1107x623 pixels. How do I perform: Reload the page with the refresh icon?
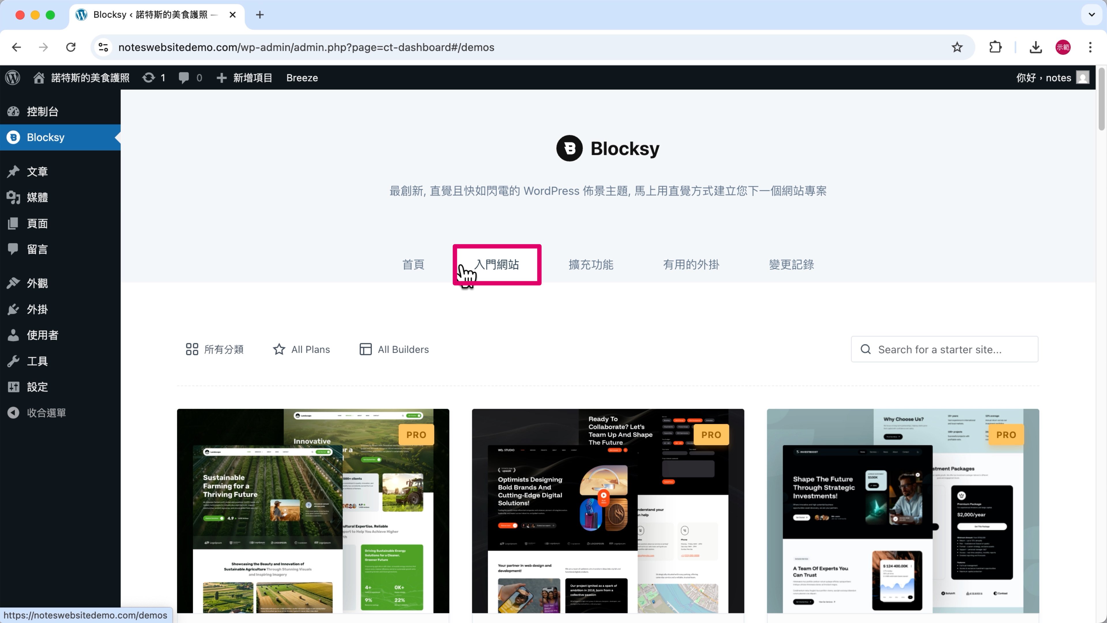point(71,47)
